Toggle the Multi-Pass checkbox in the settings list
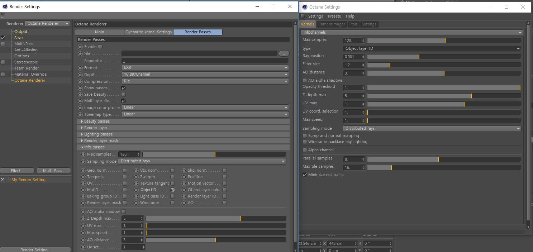Screen dimensions: 533x252 click(x=3, y=44)
